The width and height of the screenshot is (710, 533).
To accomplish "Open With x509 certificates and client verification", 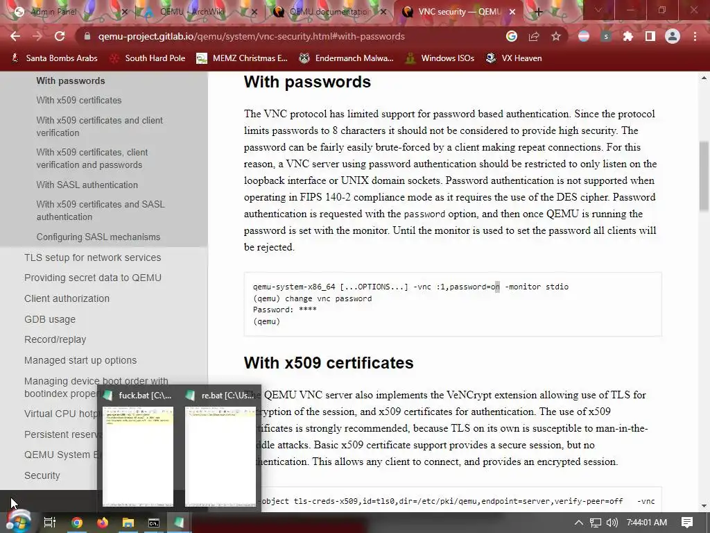I will pos(100,126).
